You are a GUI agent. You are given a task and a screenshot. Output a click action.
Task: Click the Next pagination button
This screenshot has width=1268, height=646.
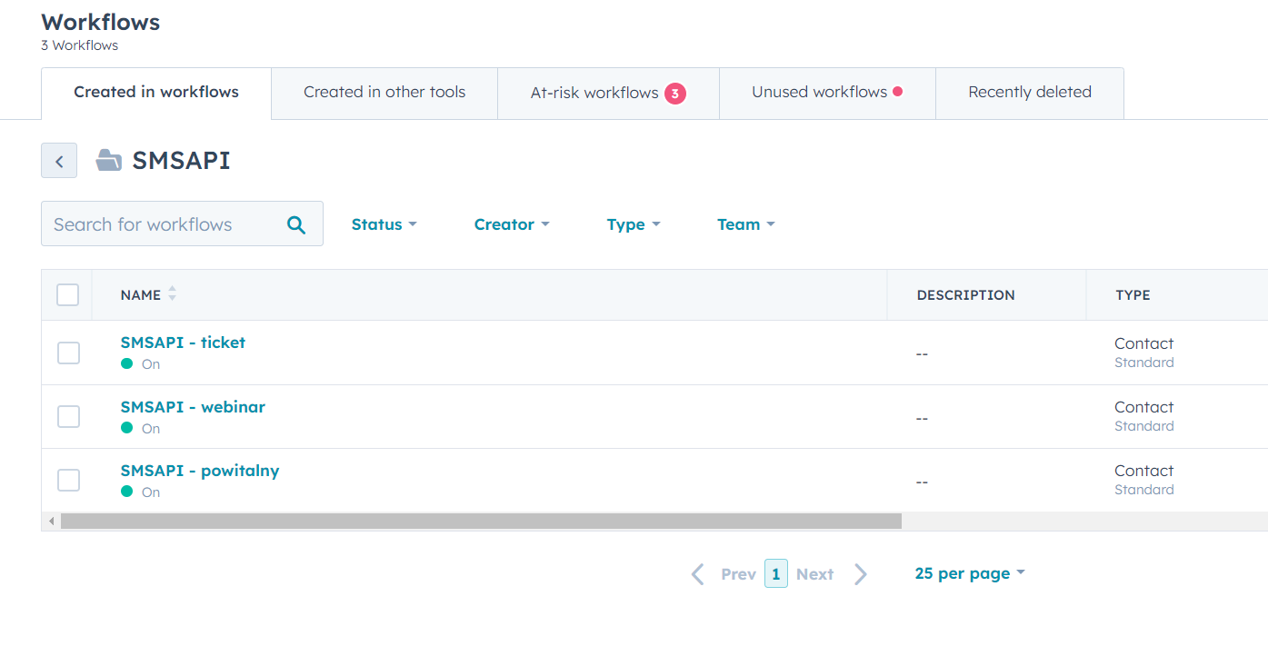click(x=814, y=574)
